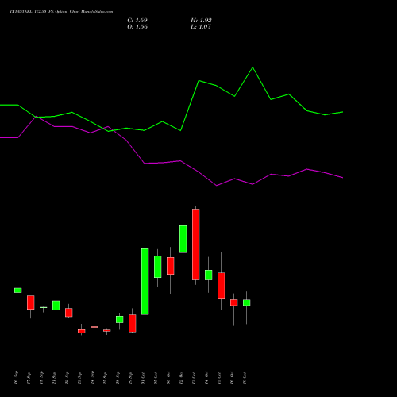Click the TATASTEEL chart title text
Viewport: 397px width, 397px height.
tap(61, 11)
